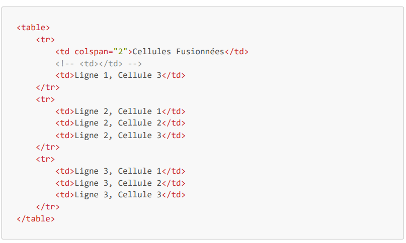Click the opening <table> tag

tap(33, 28)
